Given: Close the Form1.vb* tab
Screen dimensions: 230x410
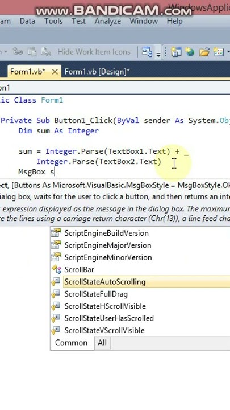Looking at the screenshot, I should pos(55,72).
